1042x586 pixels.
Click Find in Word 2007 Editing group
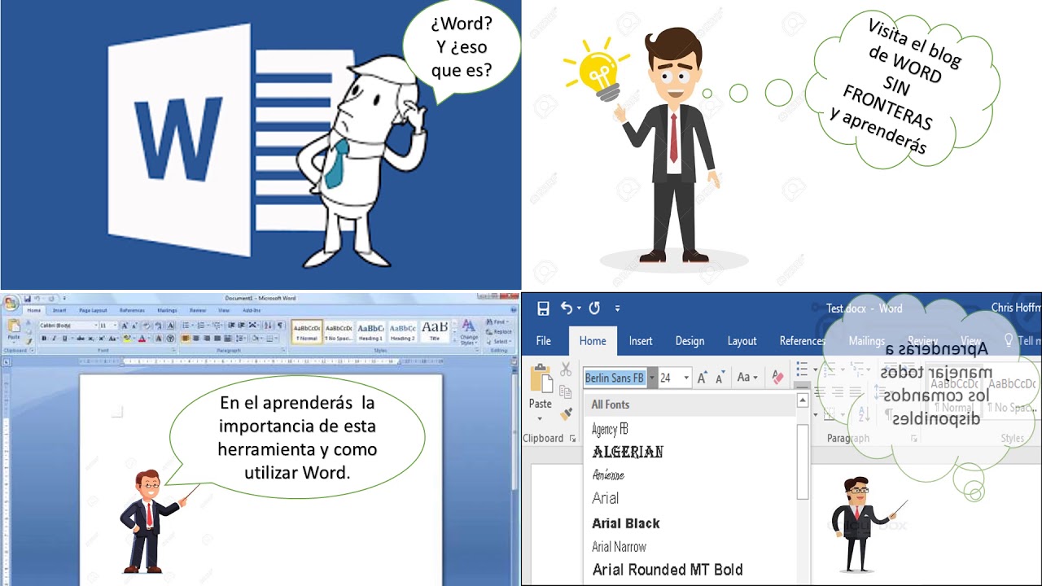[497, 321]
